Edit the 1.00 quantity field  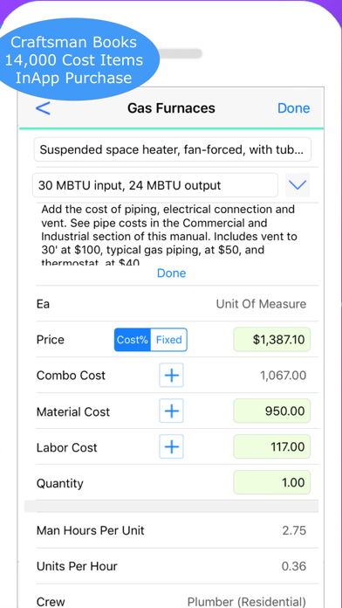(x=272, y=482)
